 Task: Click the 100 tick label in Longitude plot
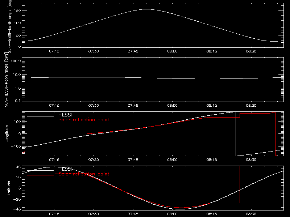(17, 122)
